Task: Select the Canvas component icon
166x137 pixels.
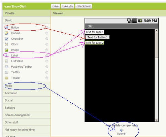Action: (6, 33)
